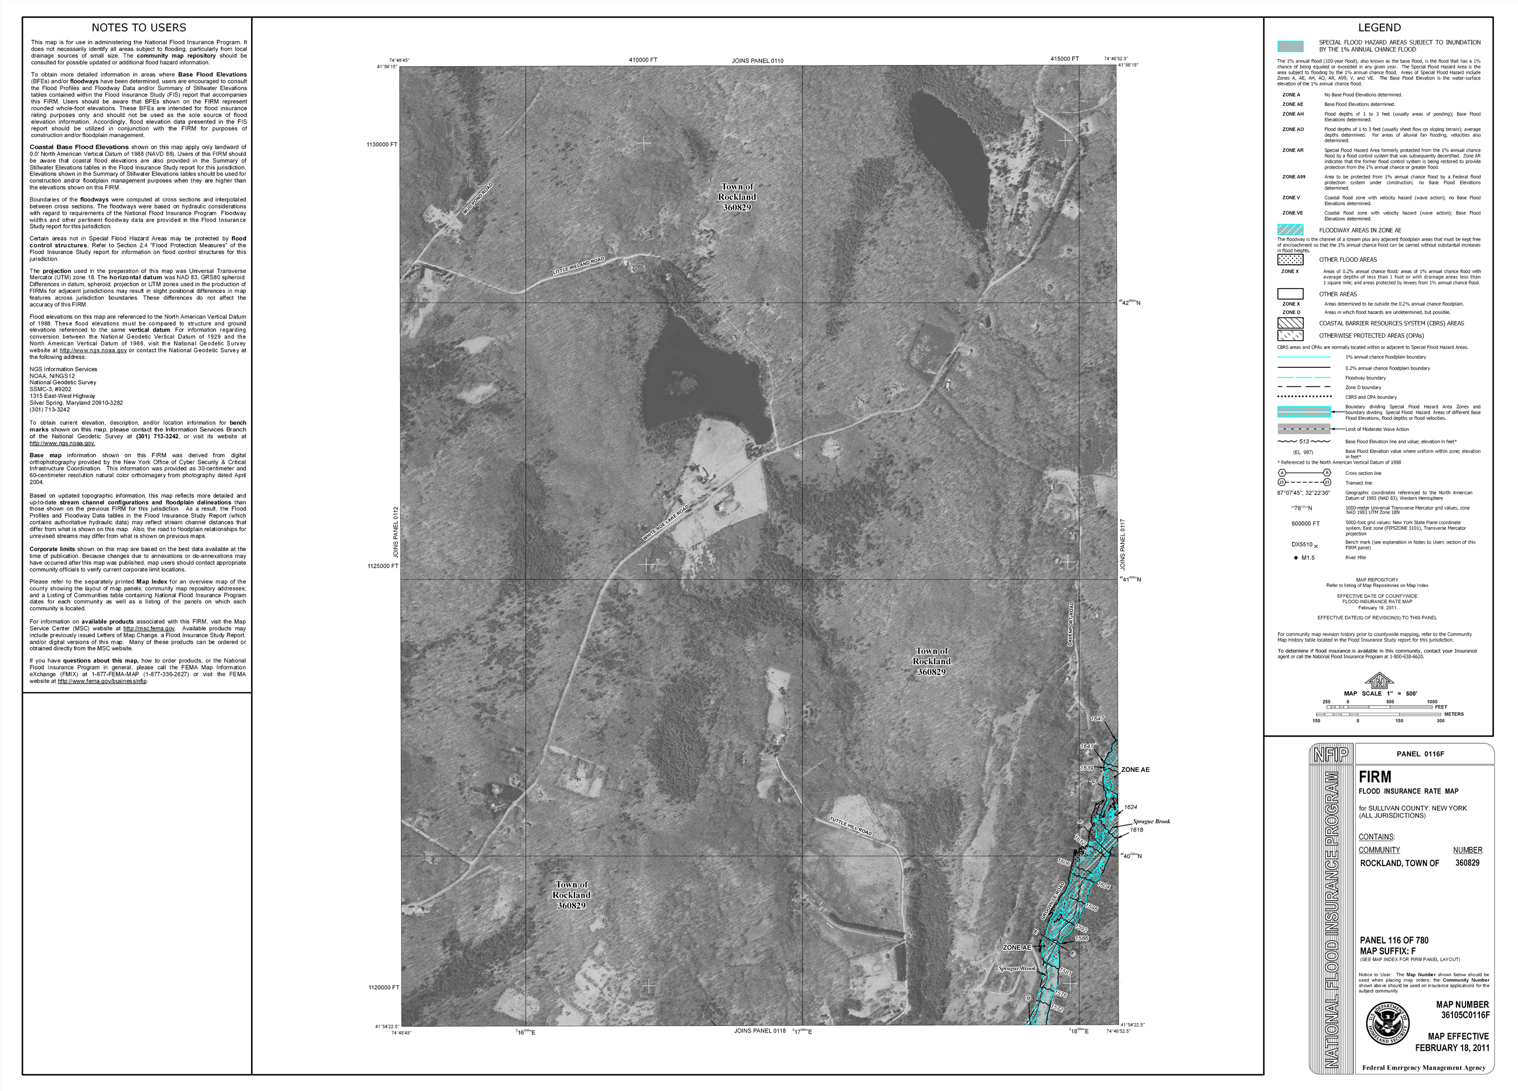Click the ZONE AH legend entry
The image size is (1518, 1091).
tap(1381, 117)
